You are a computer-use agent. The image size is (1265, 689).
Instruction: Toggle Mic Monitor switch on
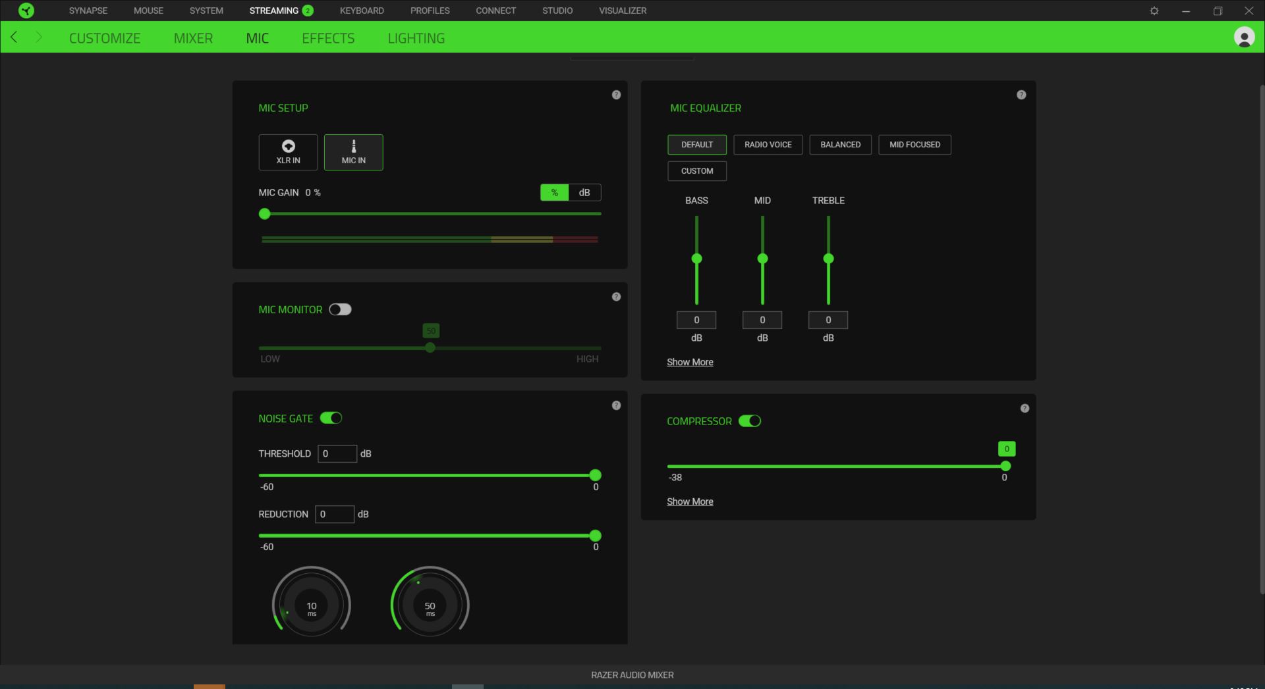tap(340, 309)
